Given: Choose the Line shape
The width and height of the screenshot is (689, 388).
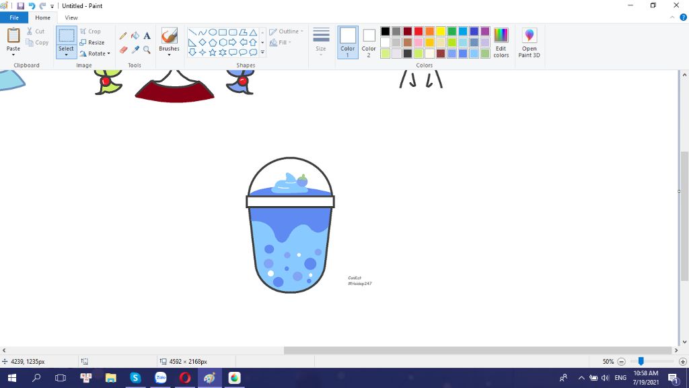Looking at the screenshot, I should (x=192, y=32).
